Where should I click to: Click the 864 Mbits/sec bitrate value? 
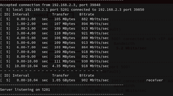click(x=95, y=47)
